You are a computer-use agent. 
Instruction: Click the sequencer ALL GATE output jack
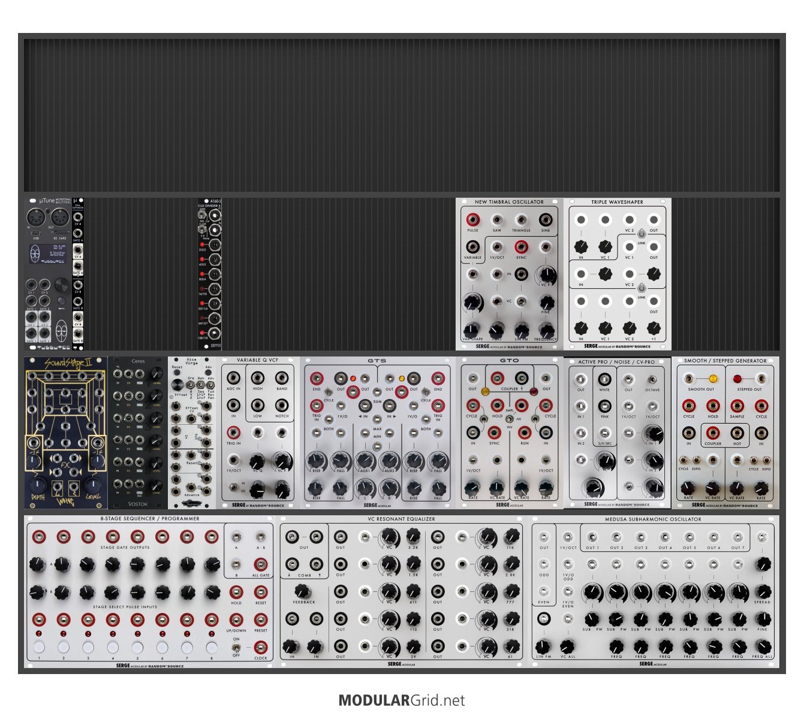coord(261,564)
